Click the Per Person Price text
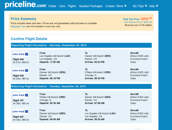Screen dimensions: 172x130 click(138, 22)
